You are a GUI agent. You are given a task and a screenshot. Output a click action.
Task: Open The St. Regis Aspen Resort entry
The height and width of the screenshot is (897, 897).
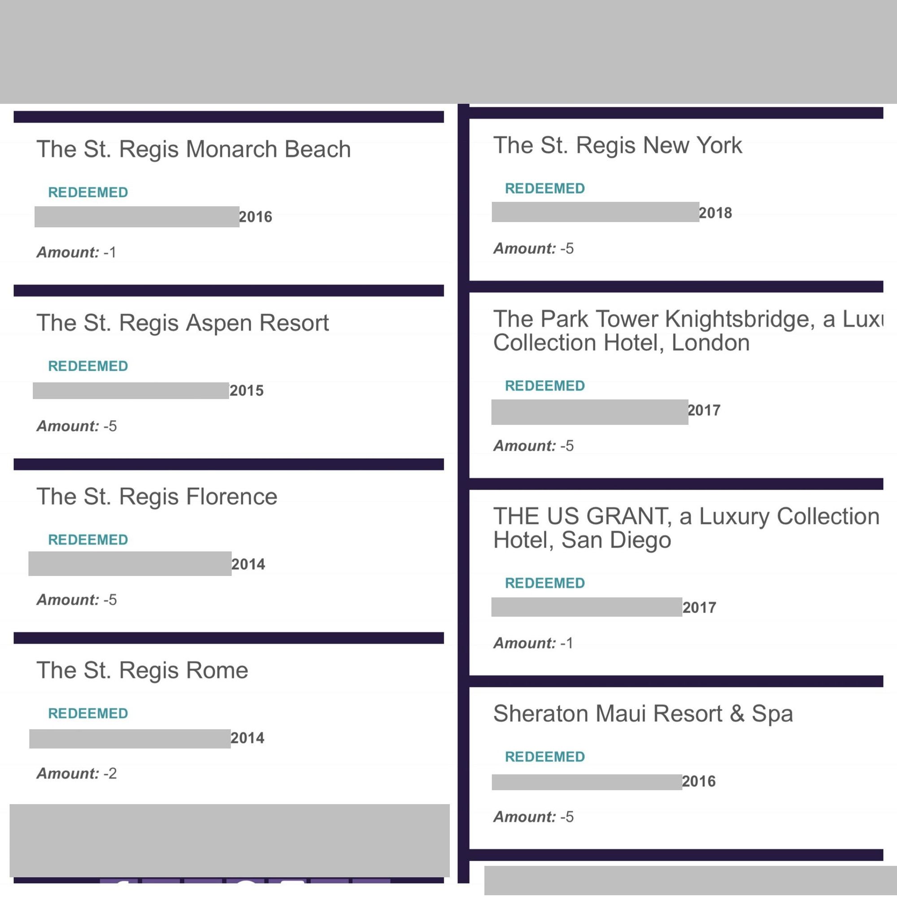[183, 322]
